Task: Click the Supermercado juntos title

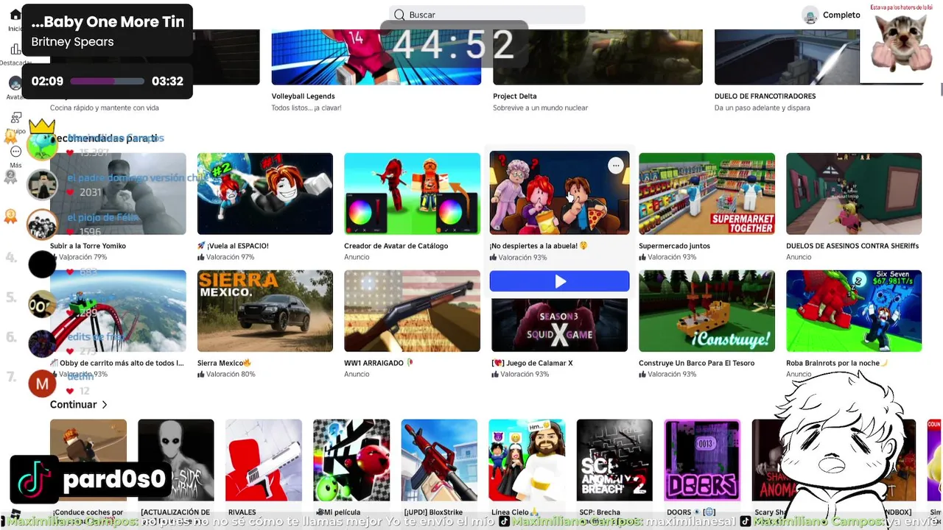Action: pyautogui.click(x=673, y=246)
